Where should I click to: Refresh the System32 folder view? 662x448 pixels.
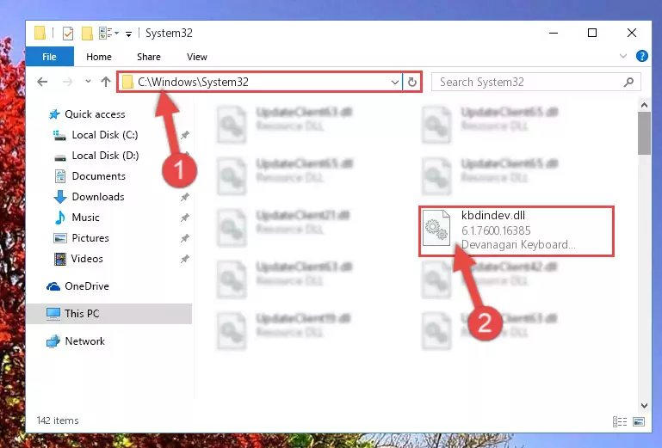click(412, 82)
